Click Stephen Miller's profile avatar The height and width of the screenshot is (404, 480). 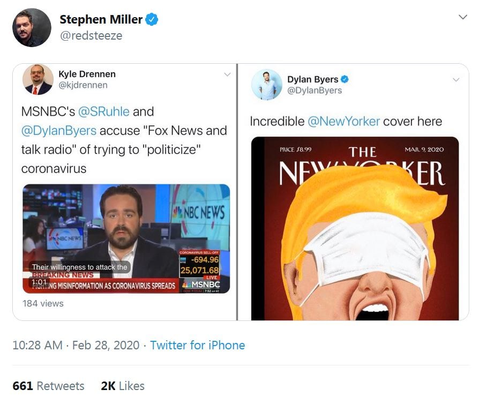tap(32, 27)
